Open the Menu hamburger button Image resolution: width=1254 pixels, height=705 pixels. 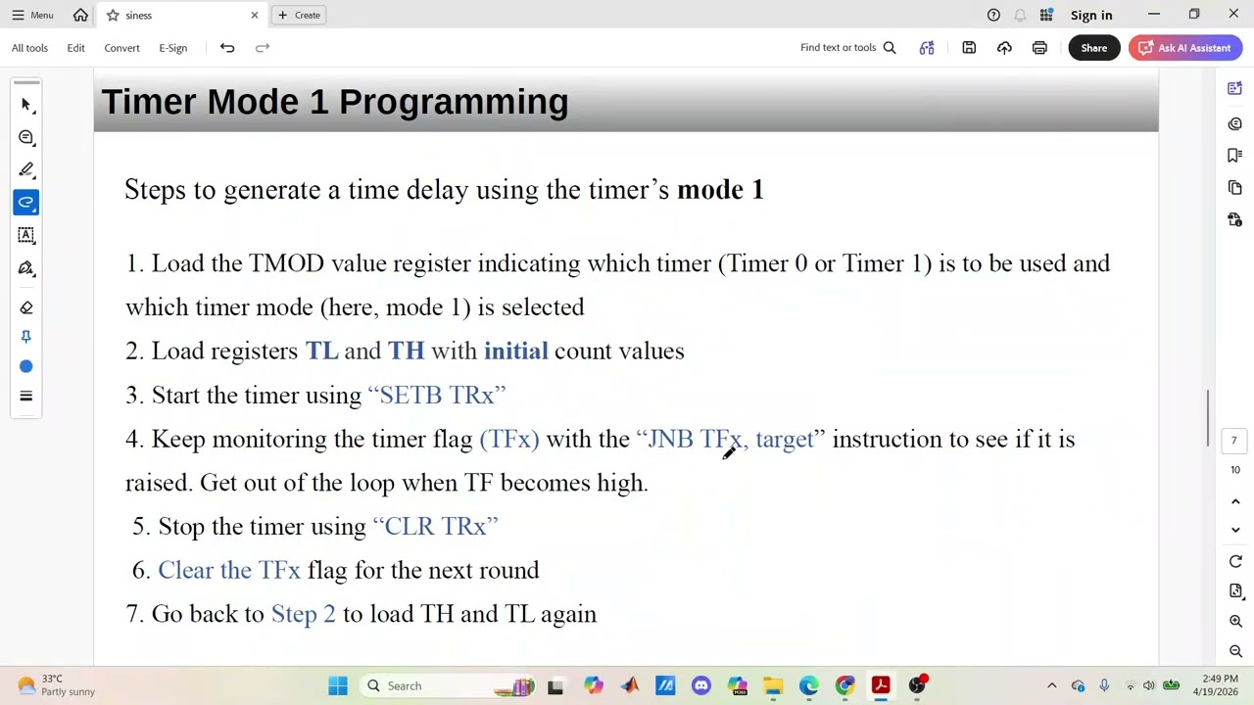(x=32, y=15)
